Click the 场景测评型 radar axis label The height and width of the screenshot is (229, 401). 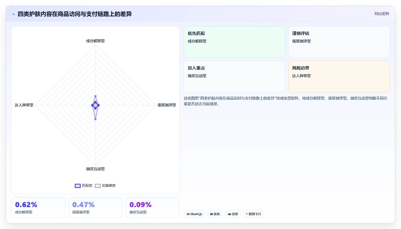167,105
